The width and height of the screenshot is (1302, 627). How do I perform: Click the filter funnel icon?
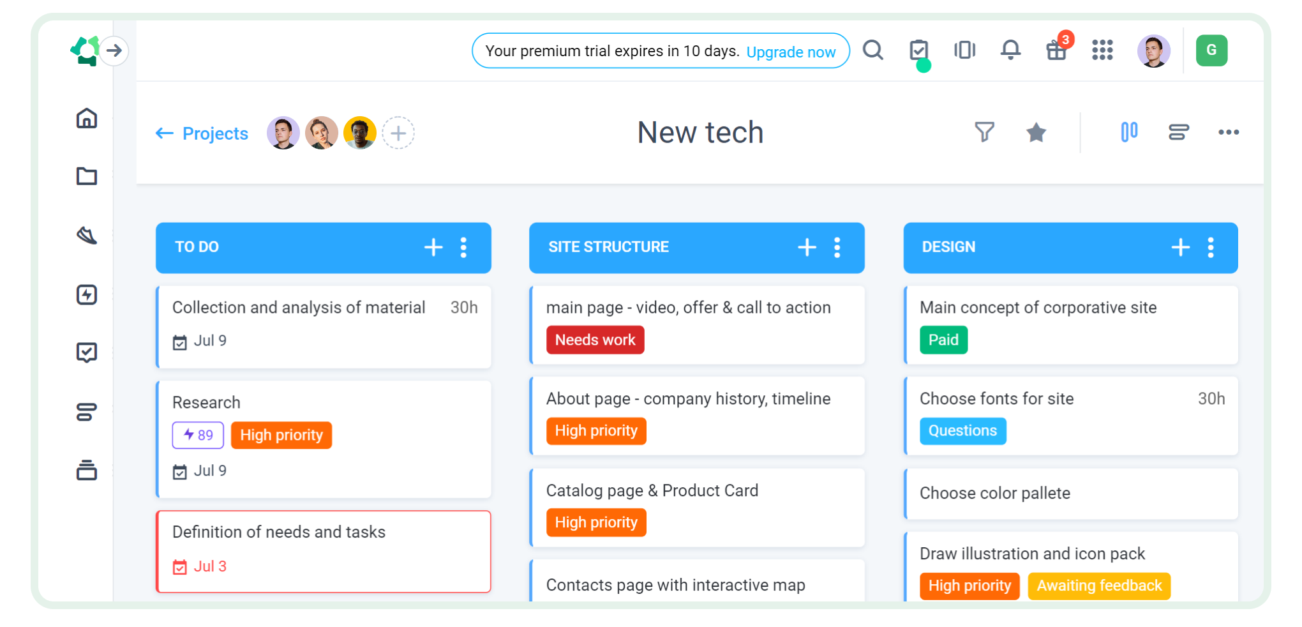(984, 132)
